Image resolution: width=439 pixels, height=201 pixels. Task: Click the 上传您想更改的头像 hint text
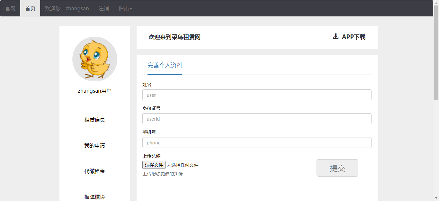[163, 174]
